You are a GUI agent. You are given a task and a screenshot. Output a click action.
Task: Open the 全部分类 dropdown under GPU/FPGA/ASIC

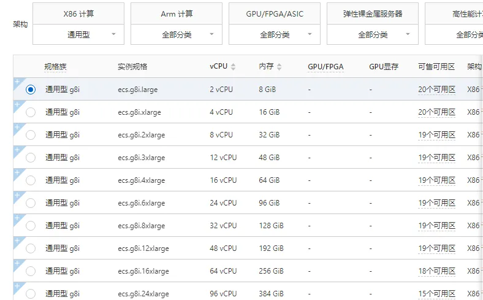275,35
